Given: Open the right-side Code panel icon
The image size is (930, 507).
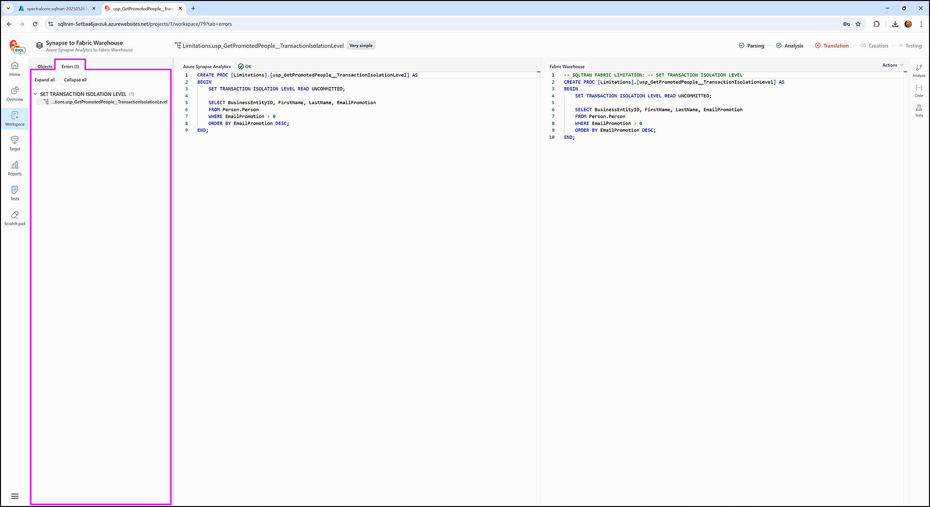Looking at the screenshot, I should point(918,90).
